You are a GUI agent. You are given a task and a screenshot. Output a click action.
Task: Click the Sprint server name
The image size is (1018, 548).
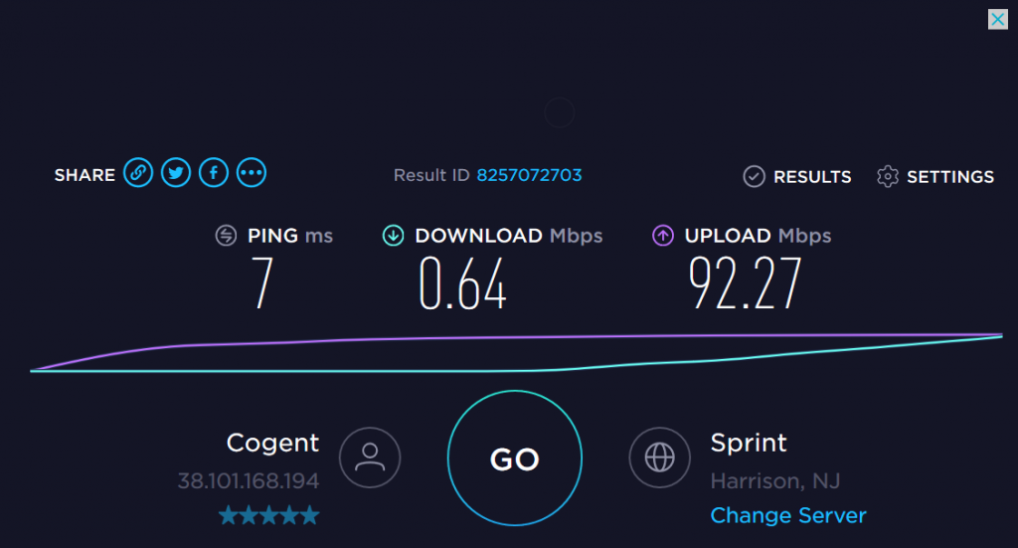pos(749,443)
